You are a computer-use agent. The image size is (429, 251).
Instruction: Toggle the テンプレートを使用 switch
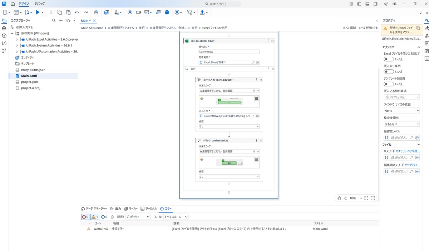(389, 84)
